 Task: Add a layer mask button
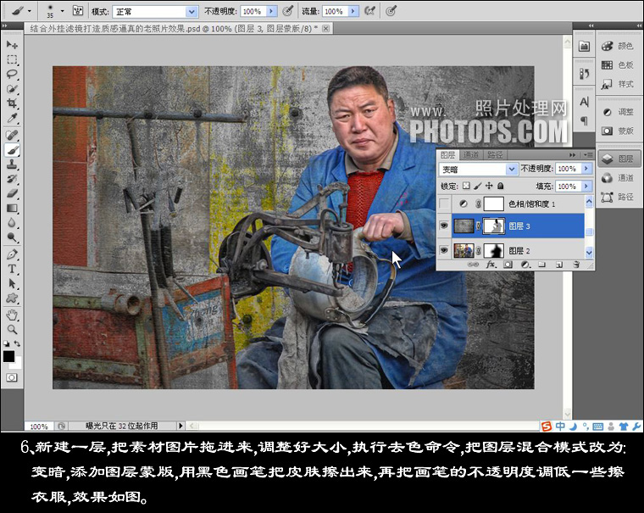click(508, 265)
